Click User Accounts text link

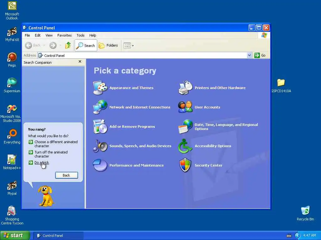click(x=208, y=107)
